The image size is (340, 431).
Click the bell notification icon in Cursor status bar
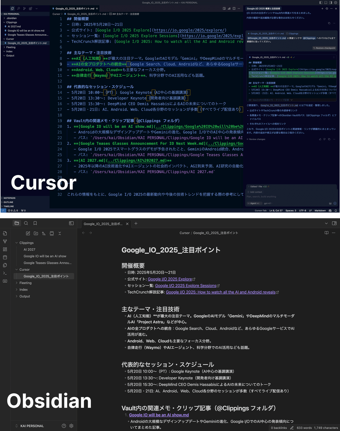click(x=336, y=210)
